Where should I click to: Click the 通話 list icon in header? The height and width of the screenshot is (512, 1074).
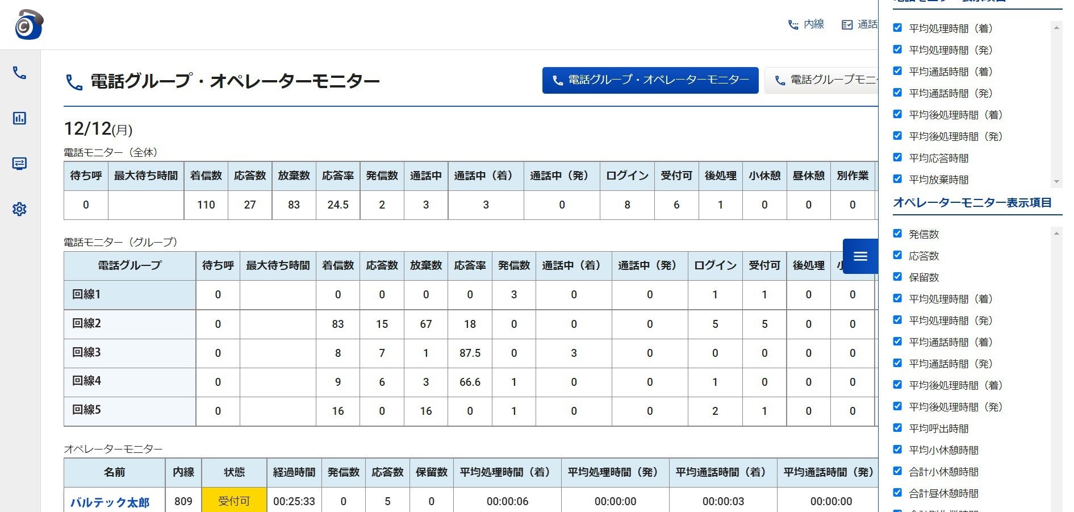[847, 24]
